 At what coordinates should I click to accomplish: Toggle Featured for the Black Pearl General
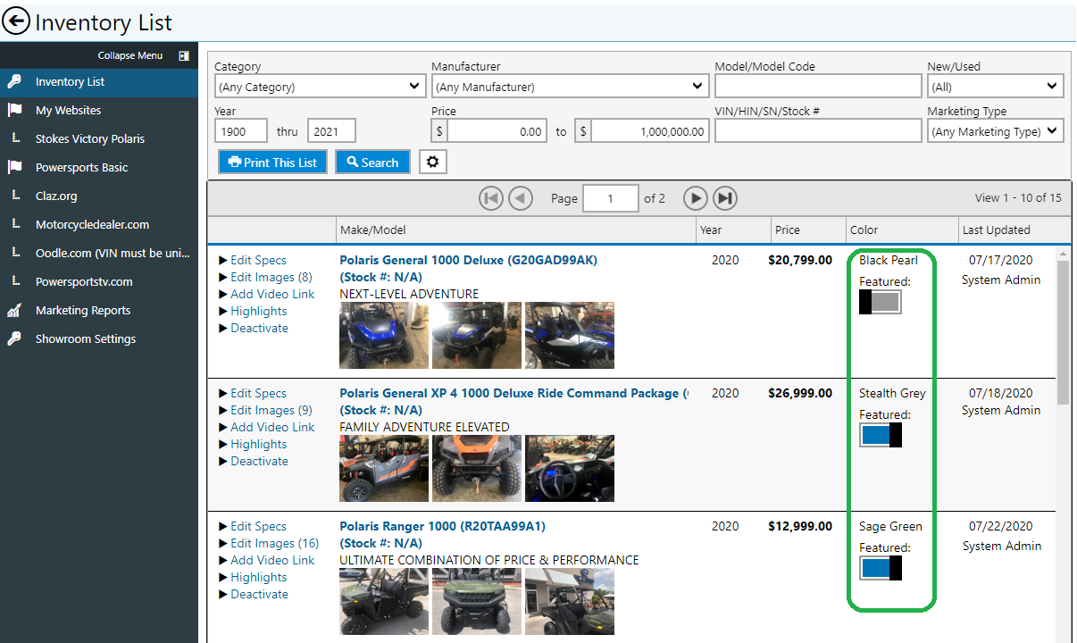pyautogui.click(x=880, y=302)
